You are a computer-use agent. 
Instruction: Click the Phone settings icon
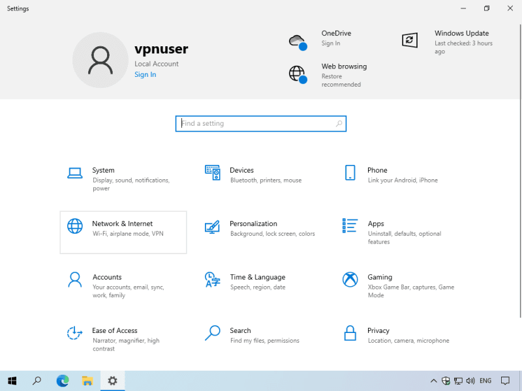point(350,173)
